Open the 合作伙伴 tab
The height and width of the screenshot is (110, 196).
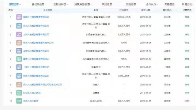[x=151, y=4]
